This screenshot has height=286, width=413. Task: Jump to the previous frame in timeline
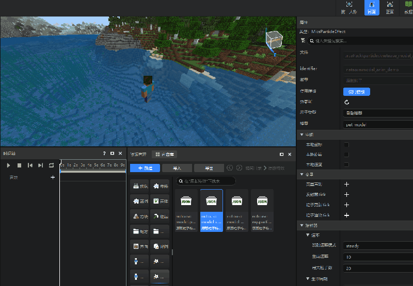point(30,165)
